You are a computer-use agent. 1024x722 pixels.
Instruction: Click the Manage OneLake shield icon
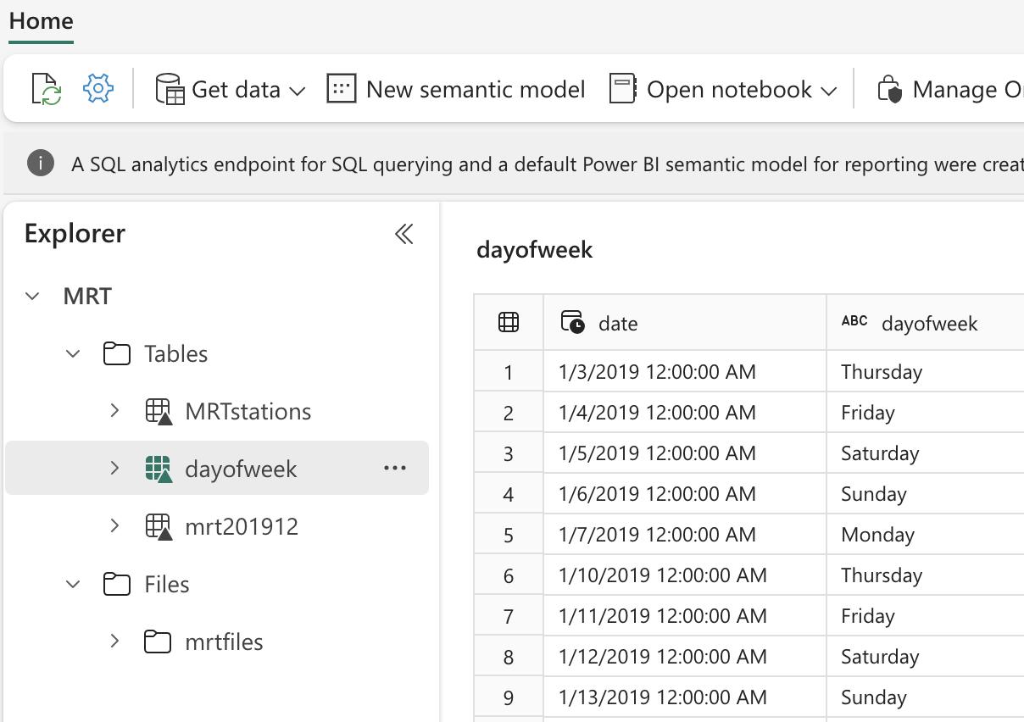coord(889,89)
